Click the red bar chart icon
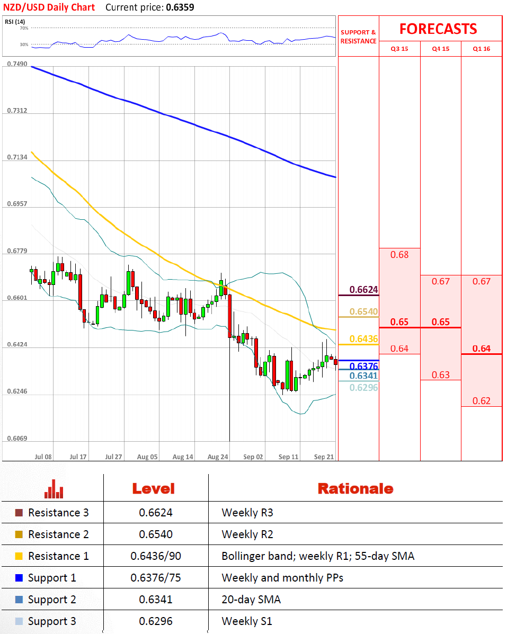 tap(54, 489)
